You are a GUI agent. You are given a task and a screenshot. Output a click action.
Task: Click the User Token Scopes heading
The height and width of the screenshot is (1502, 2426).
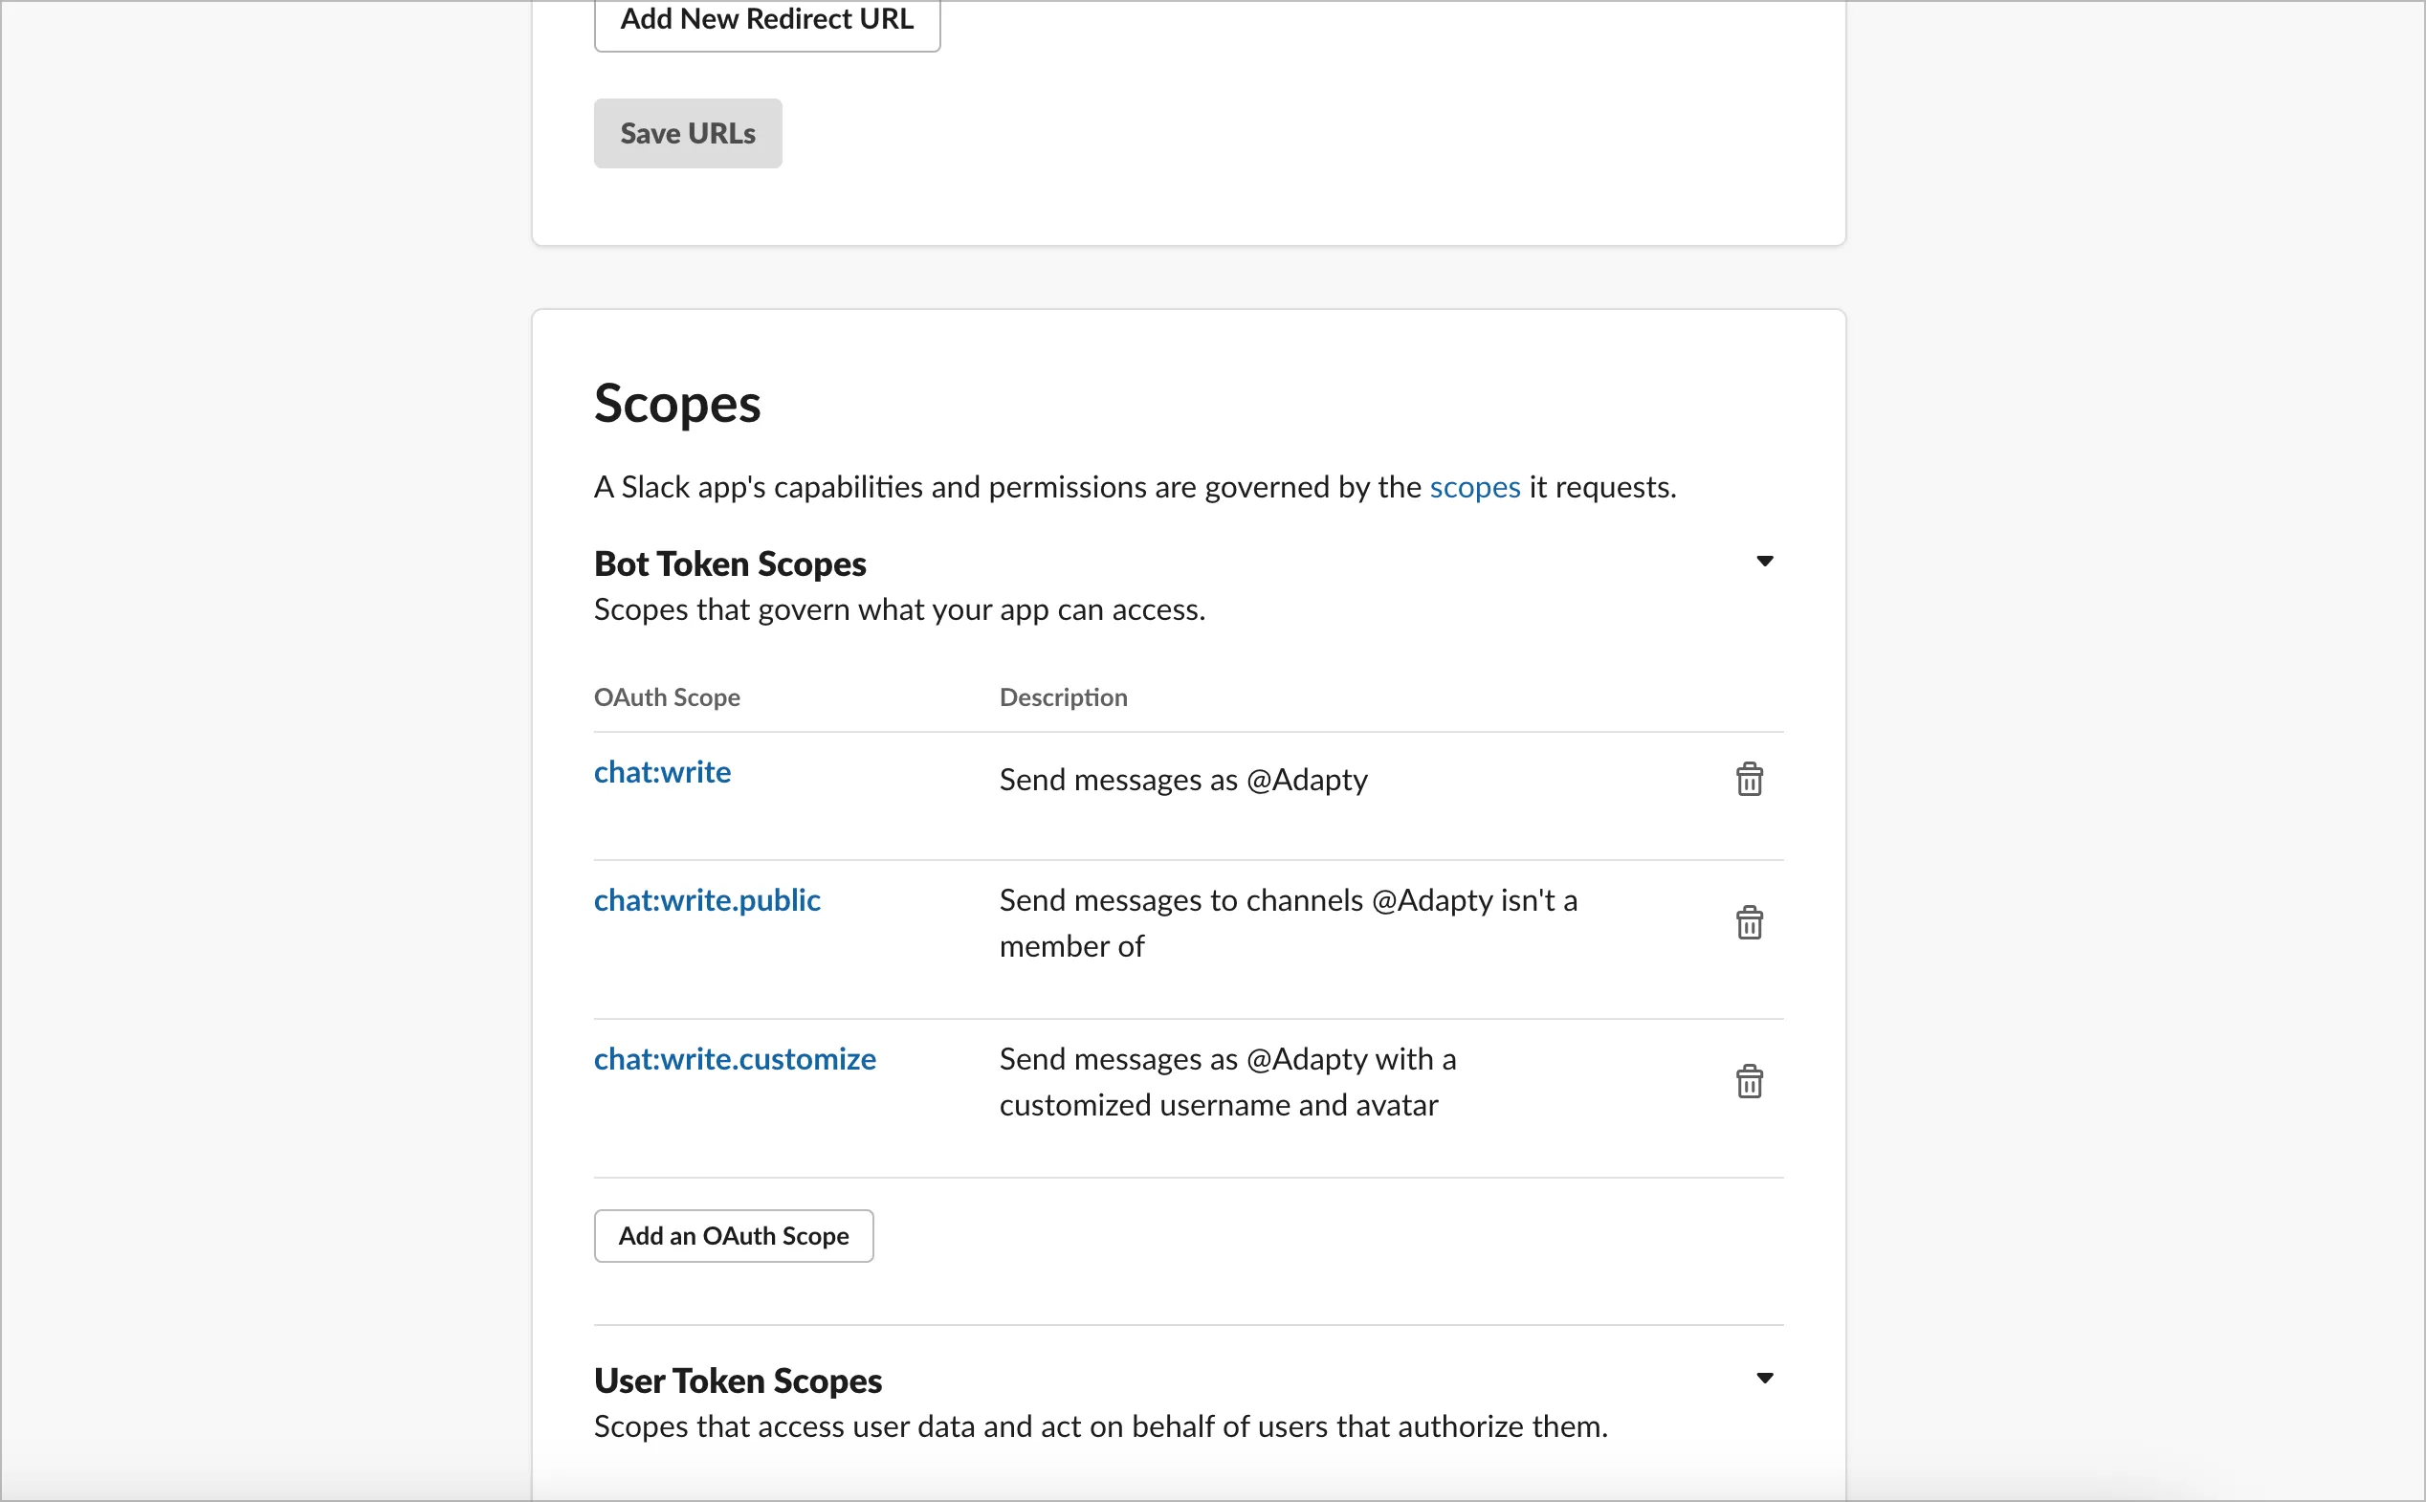coord(737,1381)
